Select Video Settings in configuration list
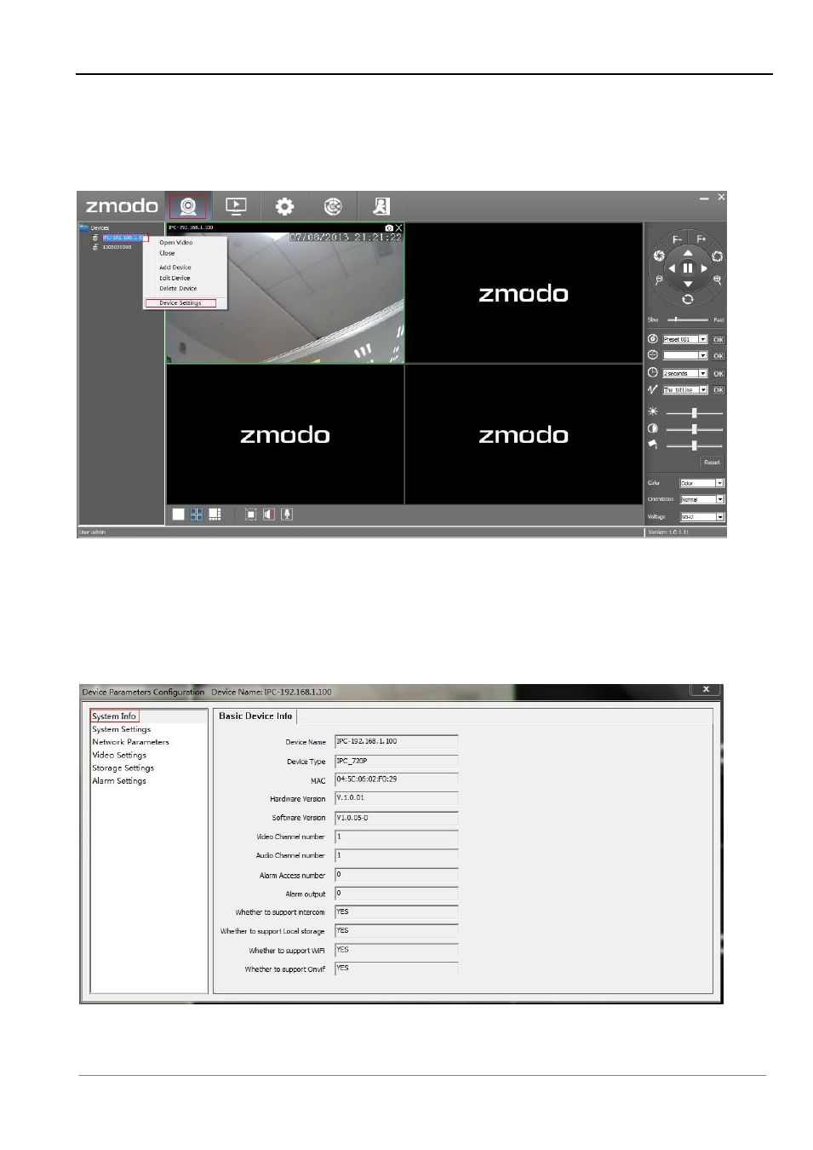Screen dimensions: 813x1150 [x=119, y=755]
